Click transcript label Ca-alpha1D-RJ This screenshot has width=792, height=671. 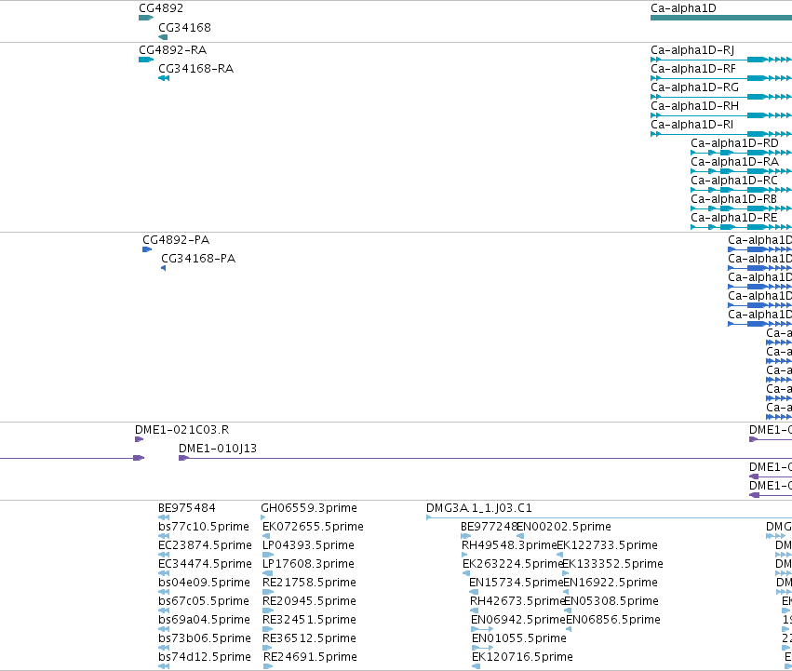click(692, 50)
